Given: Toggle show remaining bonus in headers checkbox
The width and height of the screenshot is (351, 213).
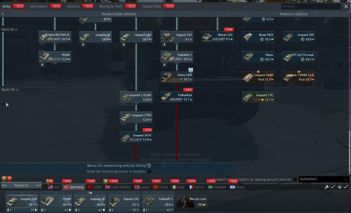Looking at the screenshot, I should point(149,171).
